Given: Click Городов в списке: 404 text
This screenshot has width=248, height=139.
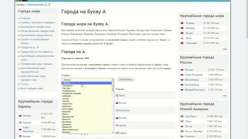Looking at the screenshot, I should [75, 58].
